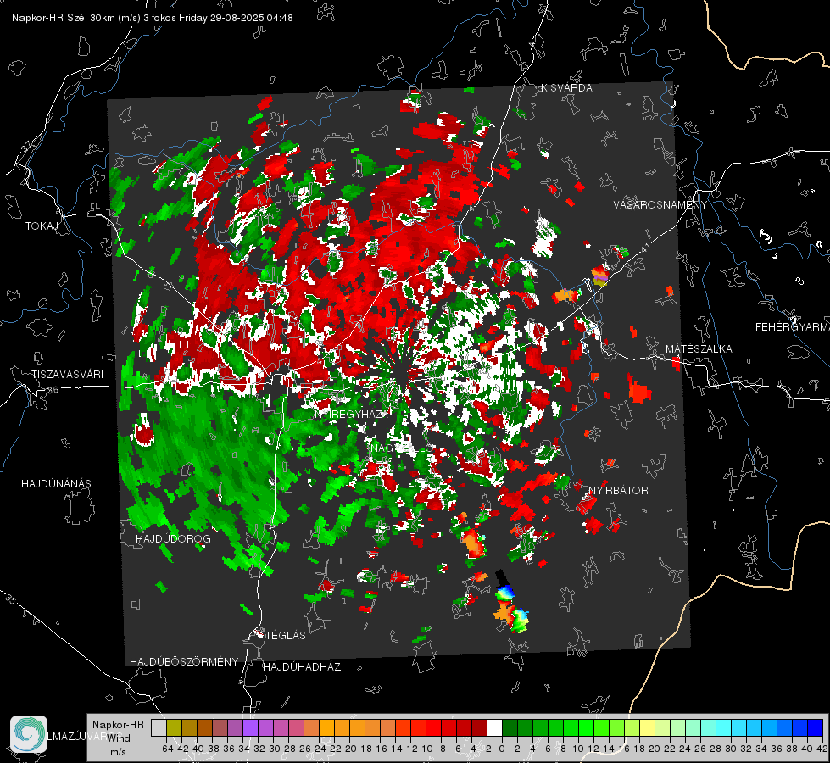Pick the light grey swatch at legend start
Image resolution: width=830 pixels, height=763 pixels.
159,728
